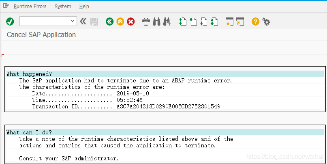The image size is (327, 164).
Task: Click line starting 'Take a note of the runtime'
Action: (126, 139)
